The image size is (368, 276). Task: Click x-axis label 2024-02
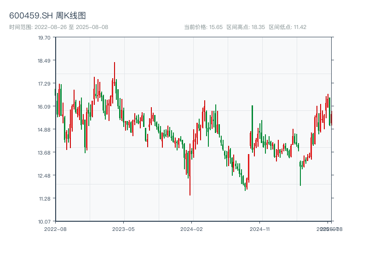(191, 229)
